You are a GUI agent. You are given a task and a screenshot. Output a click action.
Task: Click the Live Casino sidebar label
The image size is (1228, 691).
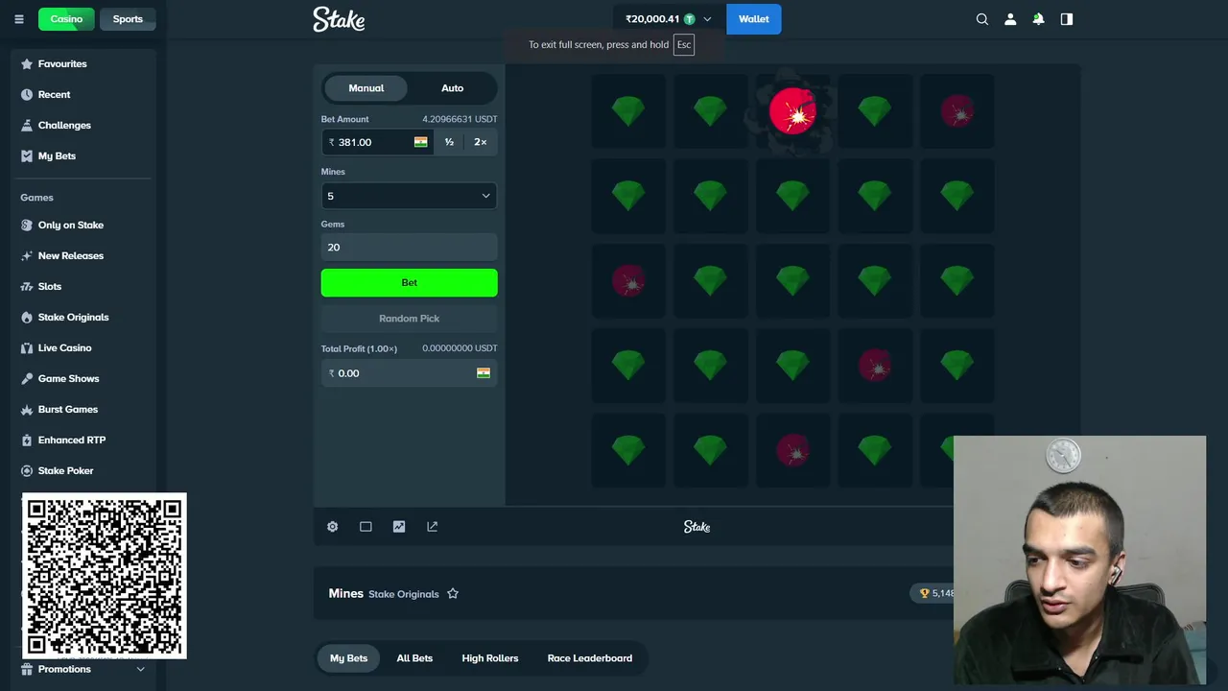click(64, 348)
